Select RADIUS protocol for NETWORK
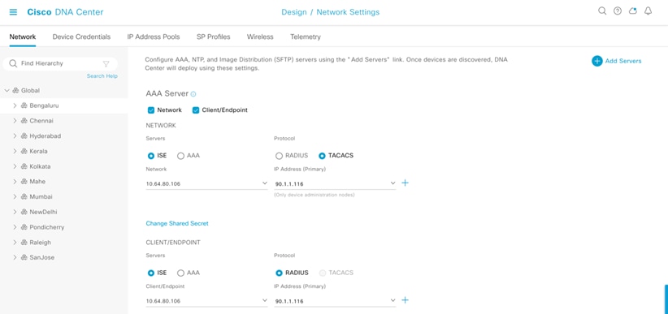668x314 pixels. tap(279, 156)
